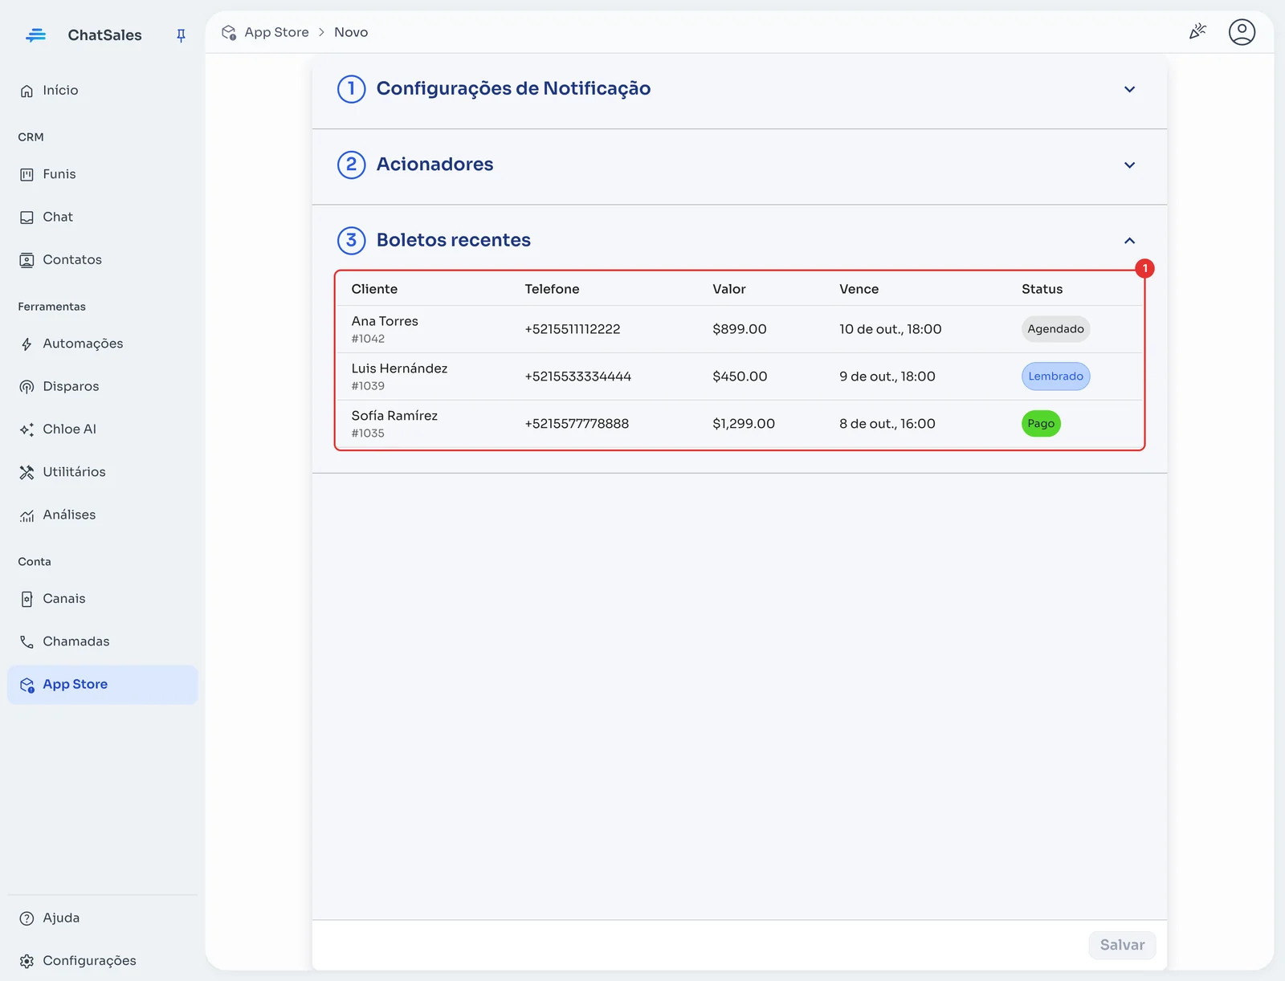The height and width of the screenshot is (981, 1285).
Task: Click App Store breadcrumb link
Action: pos(276,32)
